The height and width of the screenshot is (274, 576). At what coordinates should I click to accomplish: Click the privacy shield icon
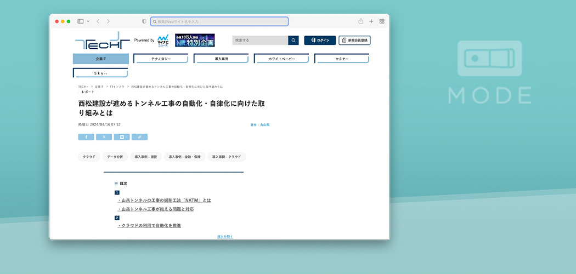click(144, 21)
